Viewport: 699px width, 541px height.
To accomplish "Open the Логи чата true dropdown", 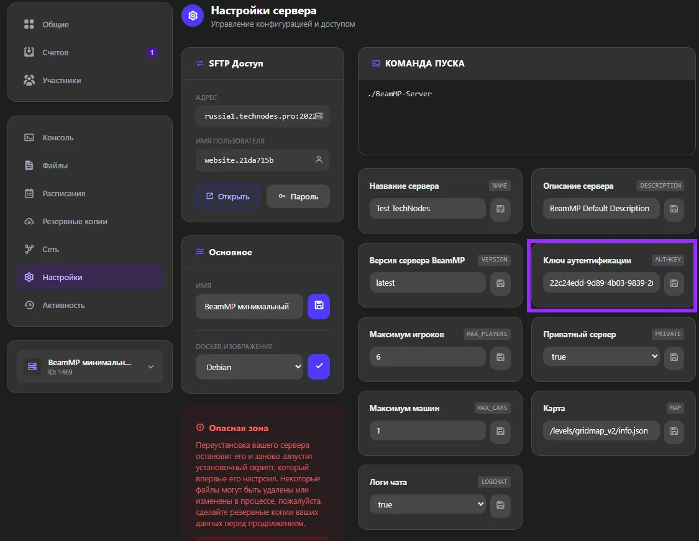I will pyautogui.click(x=427, y=504).
